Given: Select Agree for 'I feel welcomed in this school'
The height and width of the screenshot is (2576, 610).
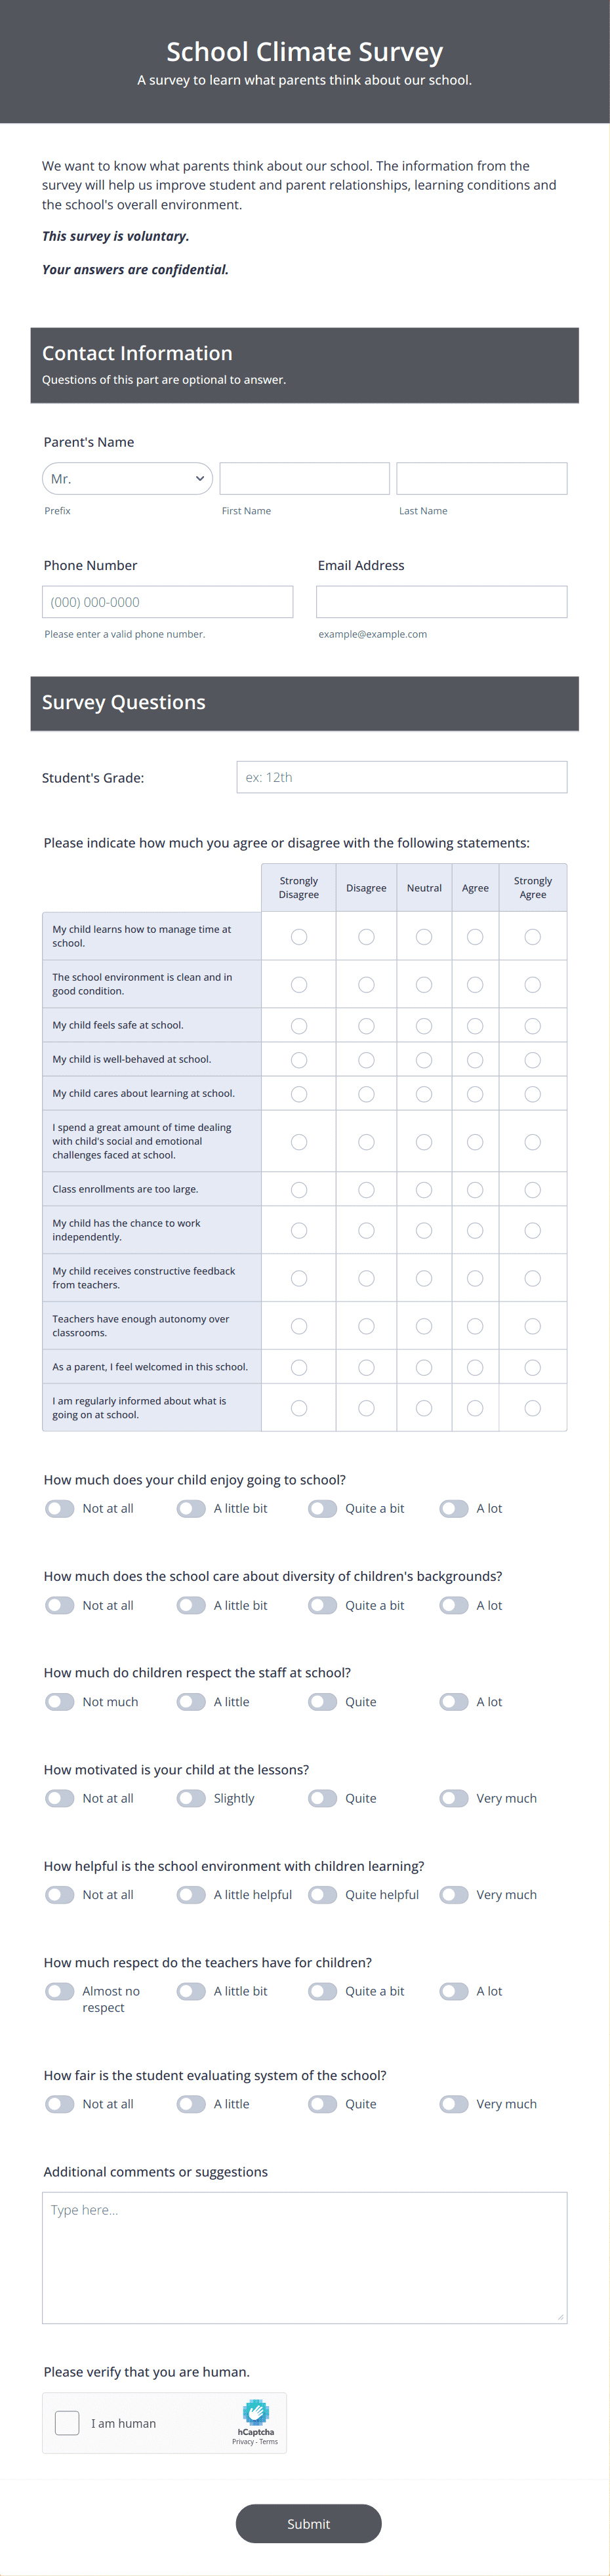Looking at the screenshot, I should tap(474, 1366).
